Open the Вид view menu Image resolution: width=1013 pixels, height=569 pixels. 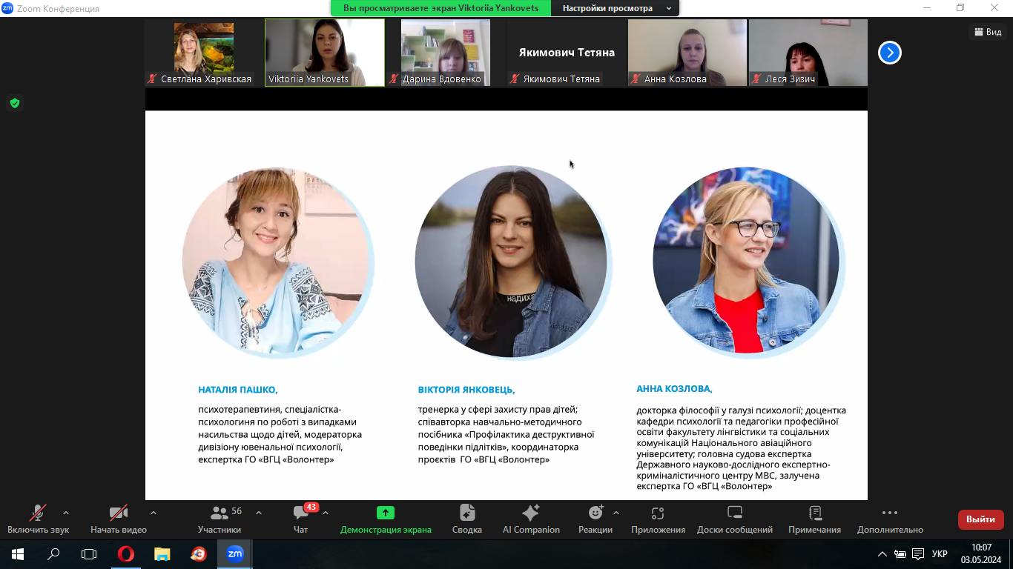coord(988,32)
